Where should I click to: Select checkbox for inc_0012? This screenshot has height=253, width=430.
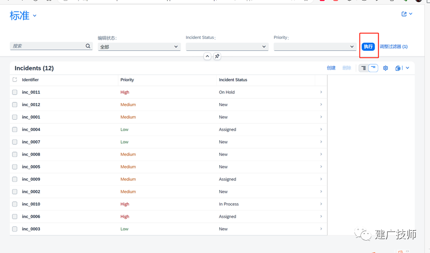tap(15, 105)
